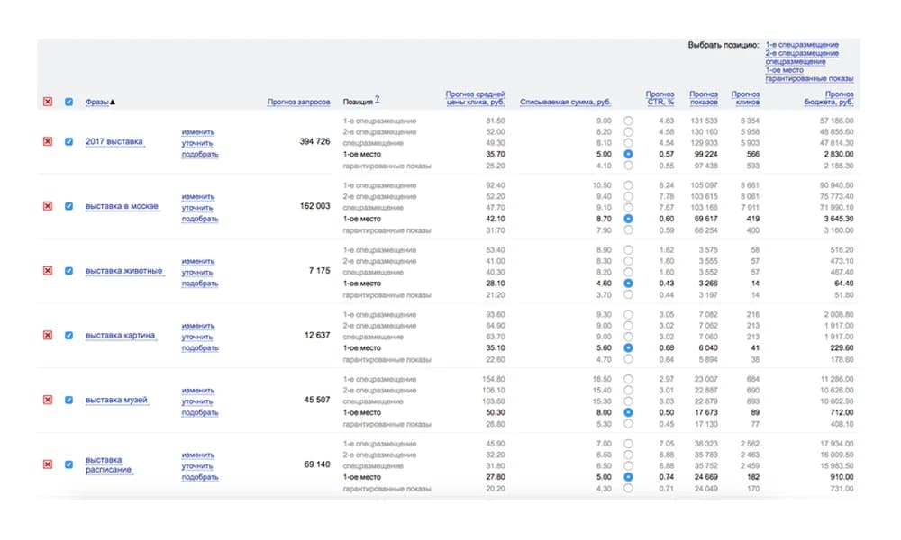Uncheck the '2017 выставка' checkbox
The width and height of the screenshot is (901, 540).
[69, 141]
